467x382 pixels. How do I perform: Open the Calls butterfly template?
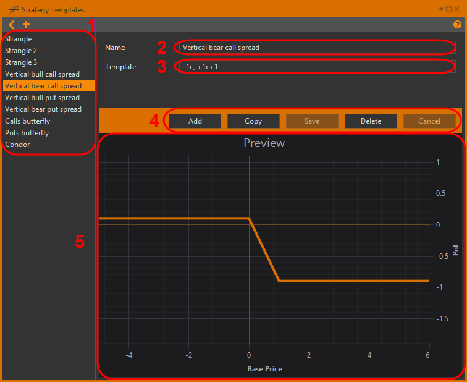[x=27, y=121]
